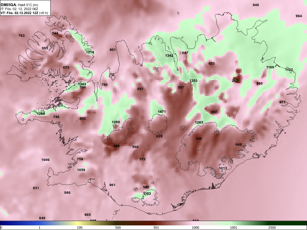Click the 2500 label on the color scale

click(272, 228)
